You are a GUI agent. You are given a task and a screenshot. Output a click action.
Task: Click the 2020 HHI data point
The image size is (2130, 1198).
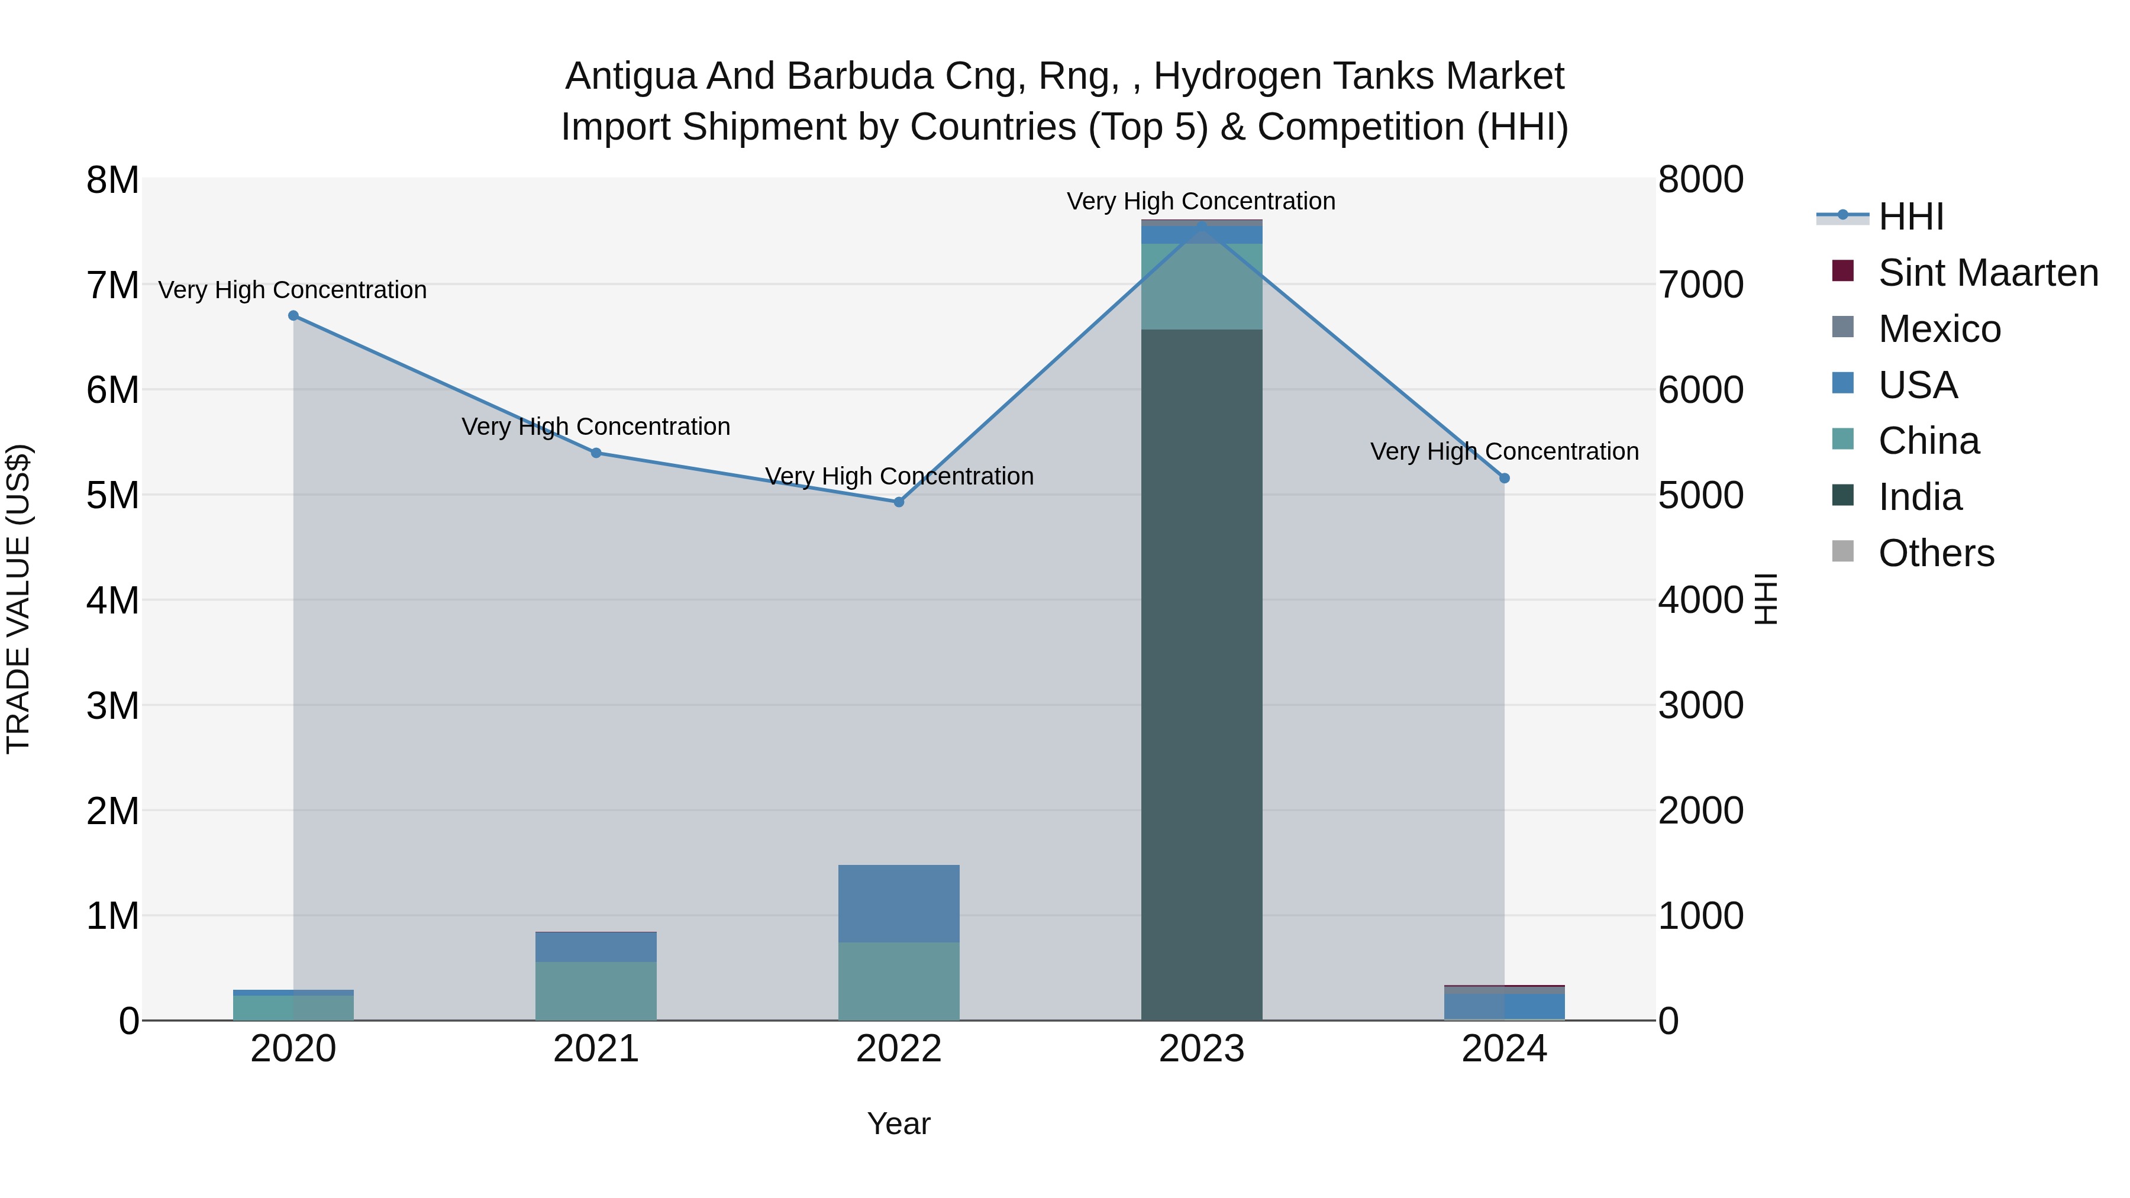293,316
